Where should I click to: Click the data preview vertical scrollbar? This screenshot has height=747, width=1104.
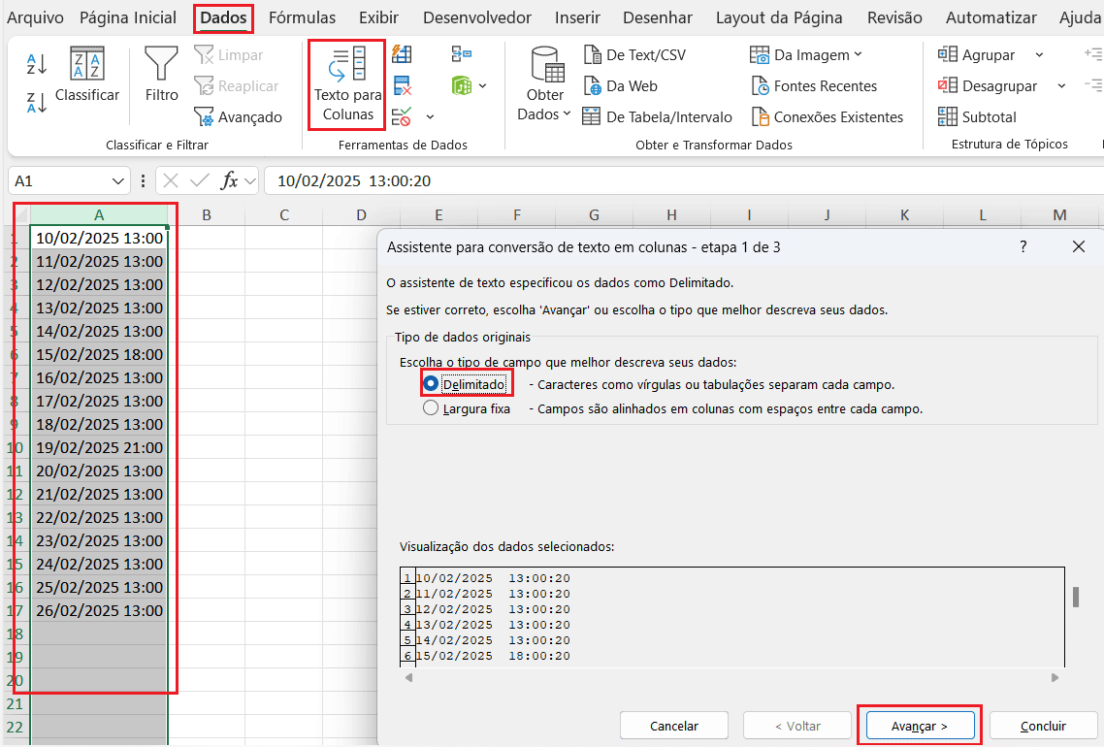click(x=1076, y=597)
